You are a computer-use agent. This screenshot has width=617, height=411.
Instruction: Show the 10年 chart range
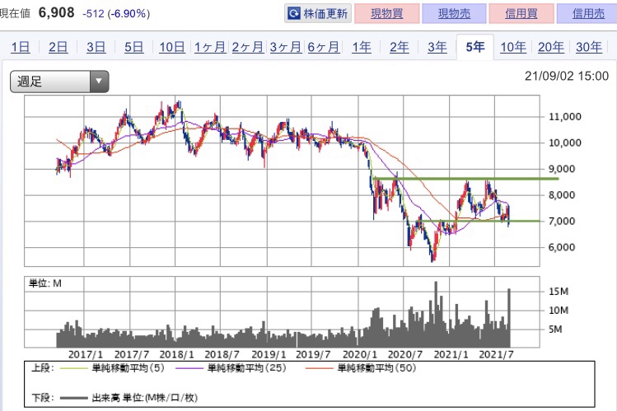(x=512, y=47)
